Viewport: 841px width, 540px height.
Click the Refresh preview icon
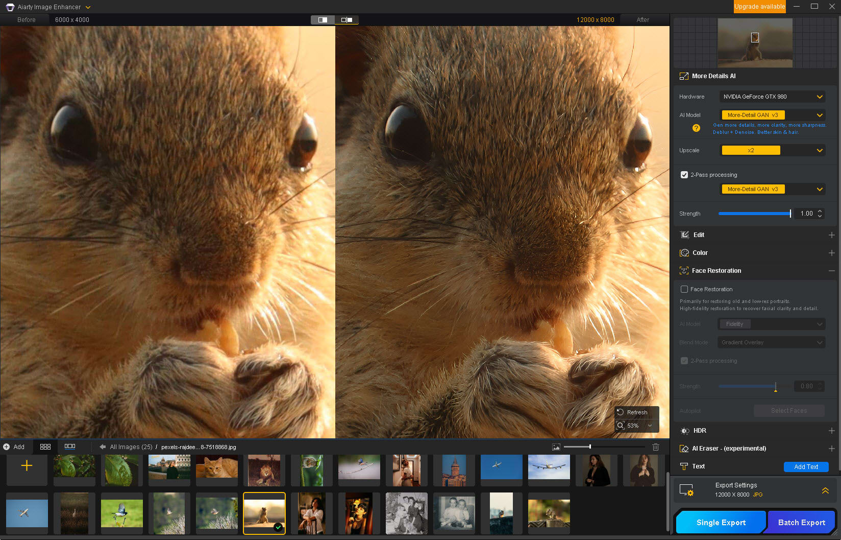point(620,412)
